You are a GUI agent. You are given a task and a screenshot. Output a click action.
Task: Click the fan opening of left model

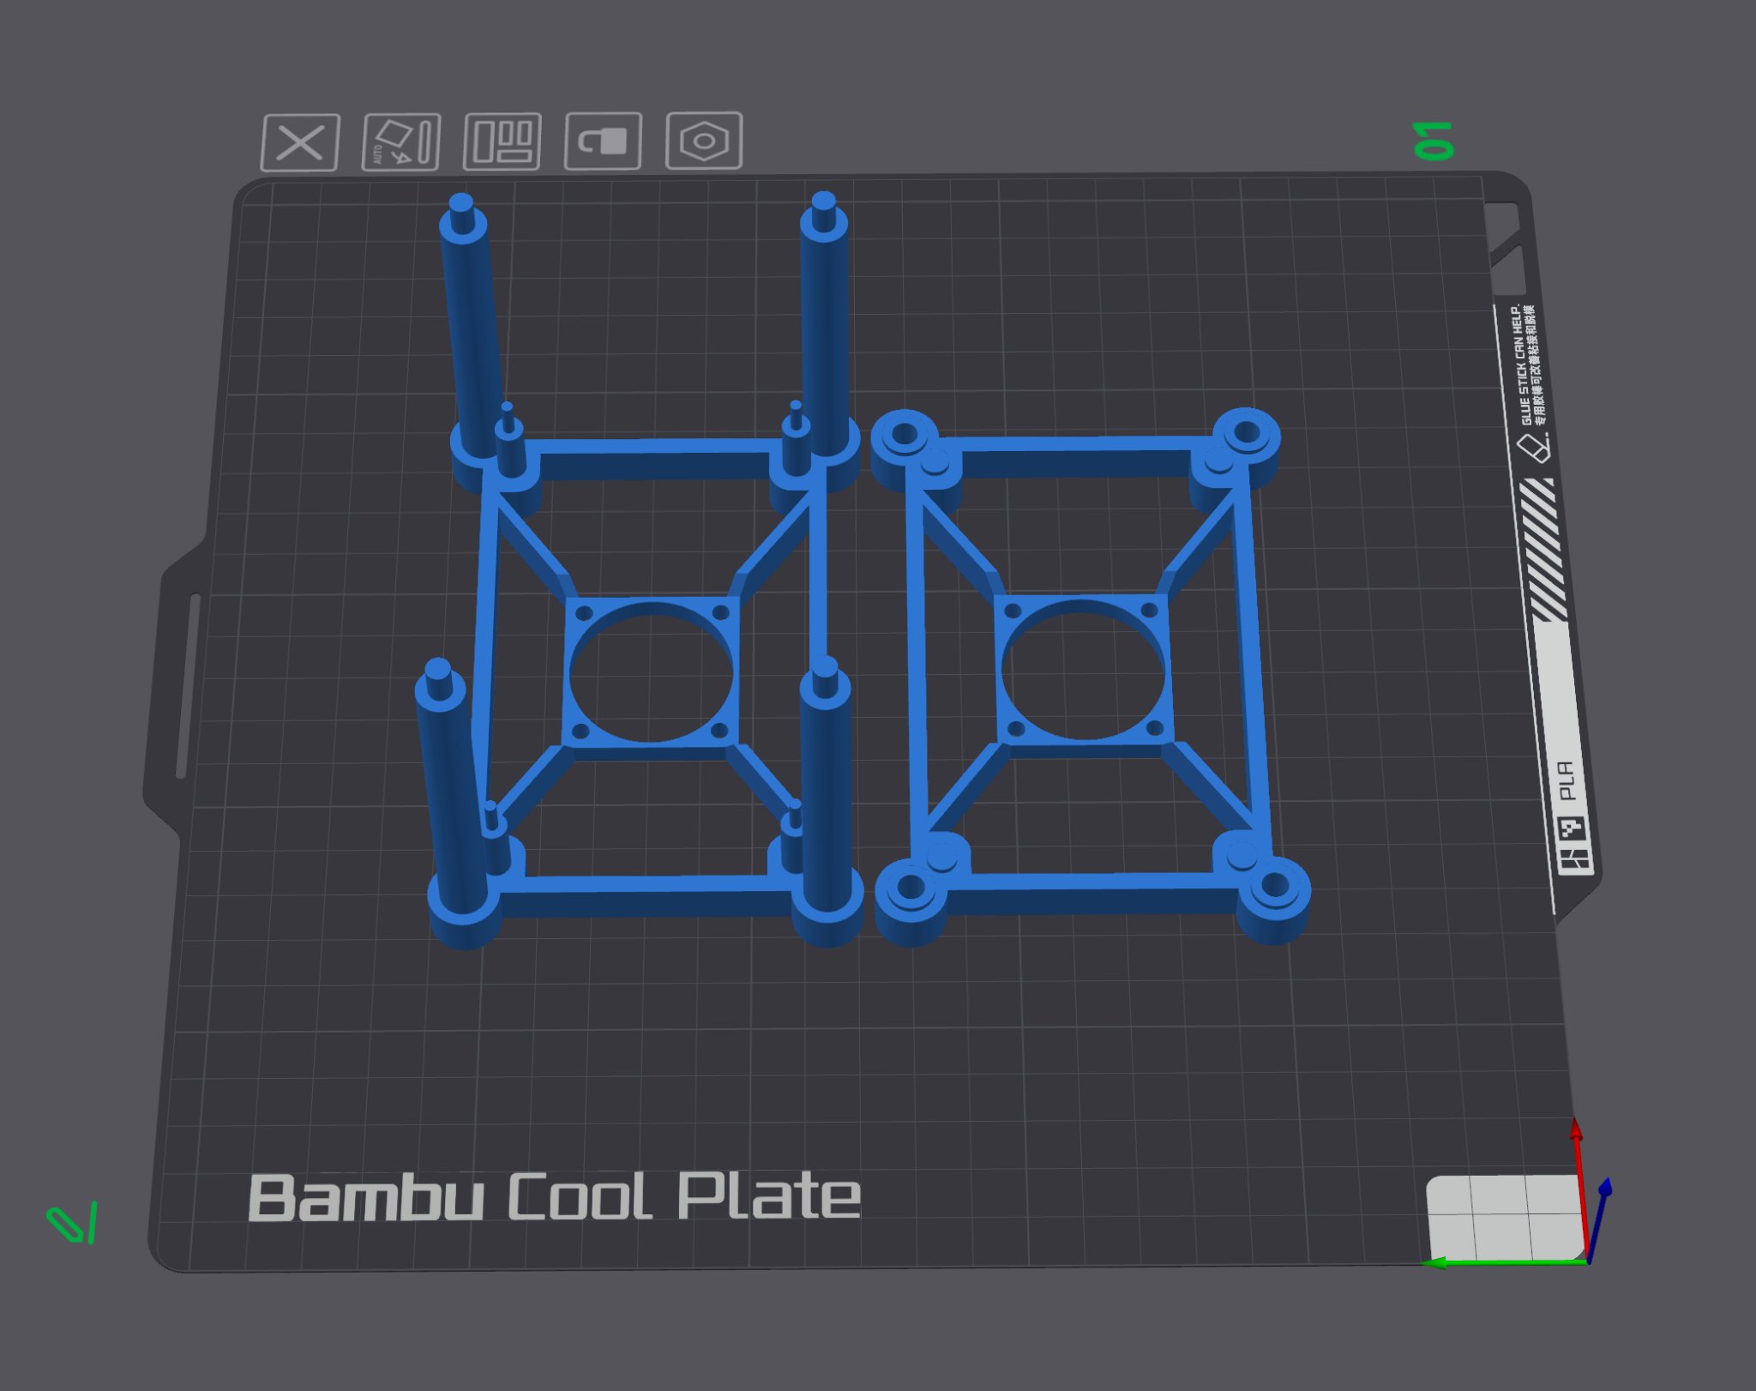point(652,672)
